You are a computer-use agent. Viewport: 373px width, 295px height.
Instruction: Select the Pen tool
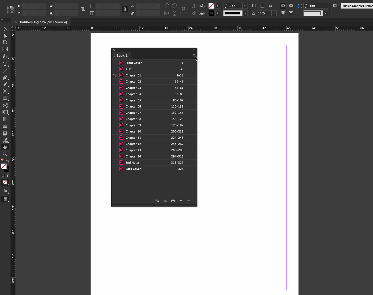pos(5,77)
